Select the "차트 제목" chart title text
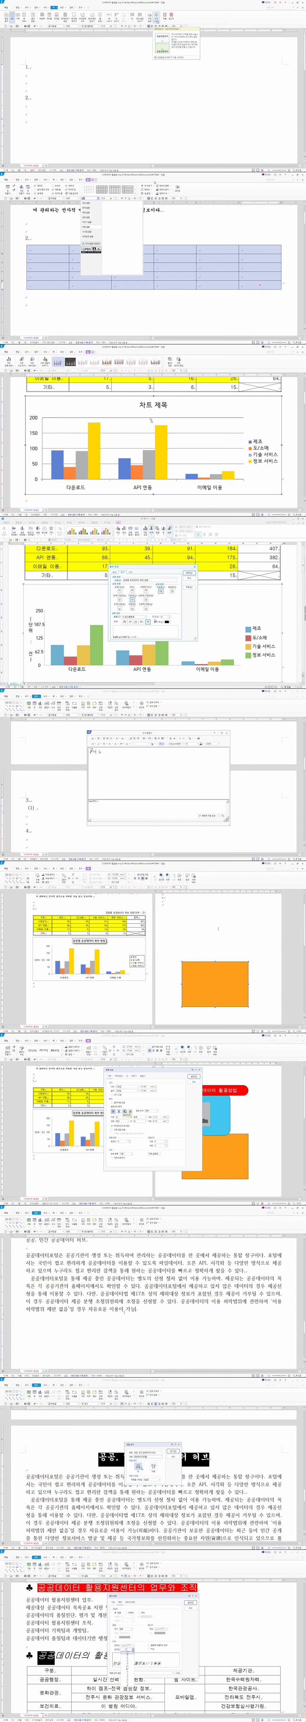 coord(153,404)
